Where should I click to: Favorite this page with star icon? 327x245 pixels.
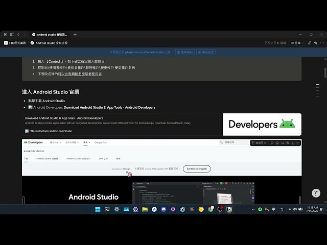[x=316, y=43]
